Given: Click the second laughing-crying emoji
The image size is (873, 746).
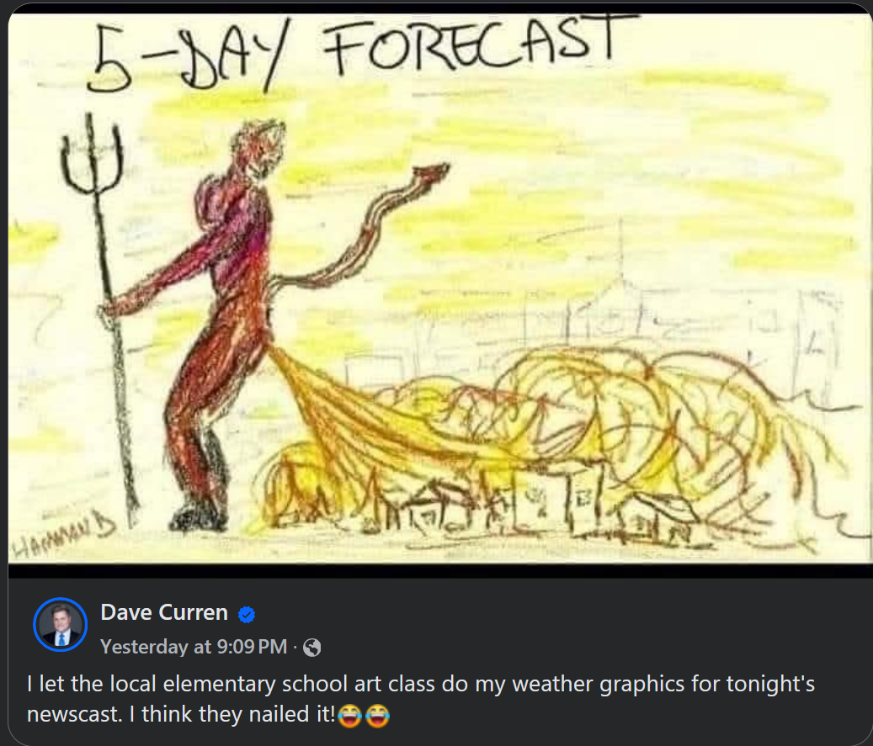Looking at the screenshot, I should click(x=377, y=716).
